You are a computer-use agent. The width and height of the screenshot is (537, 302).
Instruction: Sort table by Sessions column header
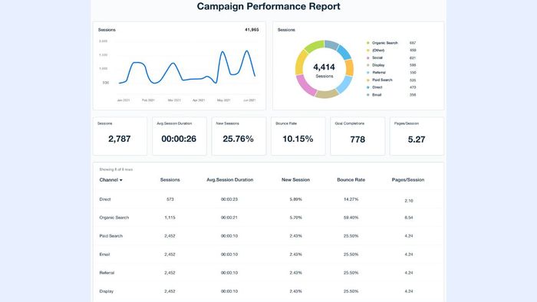pos(170,180)
